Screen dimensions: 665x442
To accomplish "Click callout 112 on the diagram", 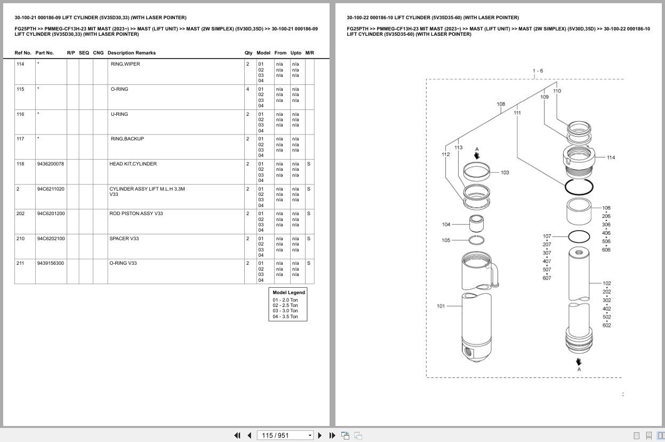I will 446,154.
